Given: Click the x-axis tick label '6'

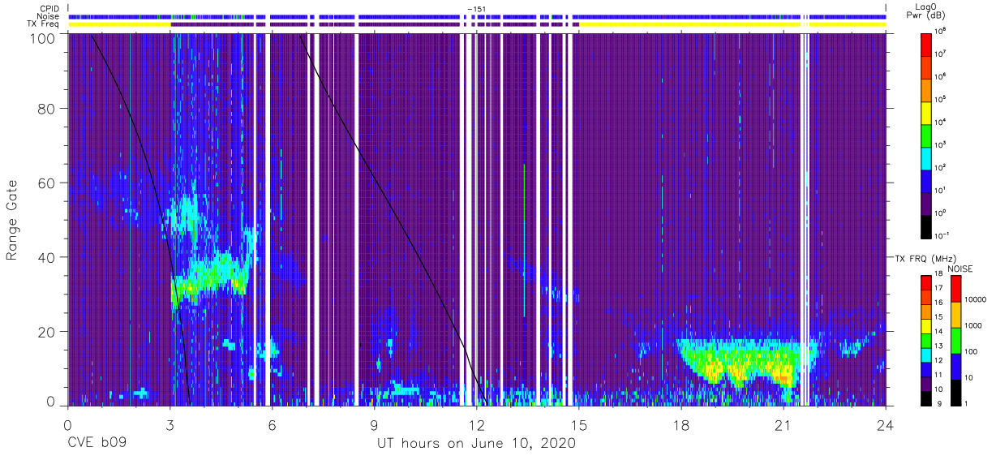Looking at the screenshot, I should 272,424.
